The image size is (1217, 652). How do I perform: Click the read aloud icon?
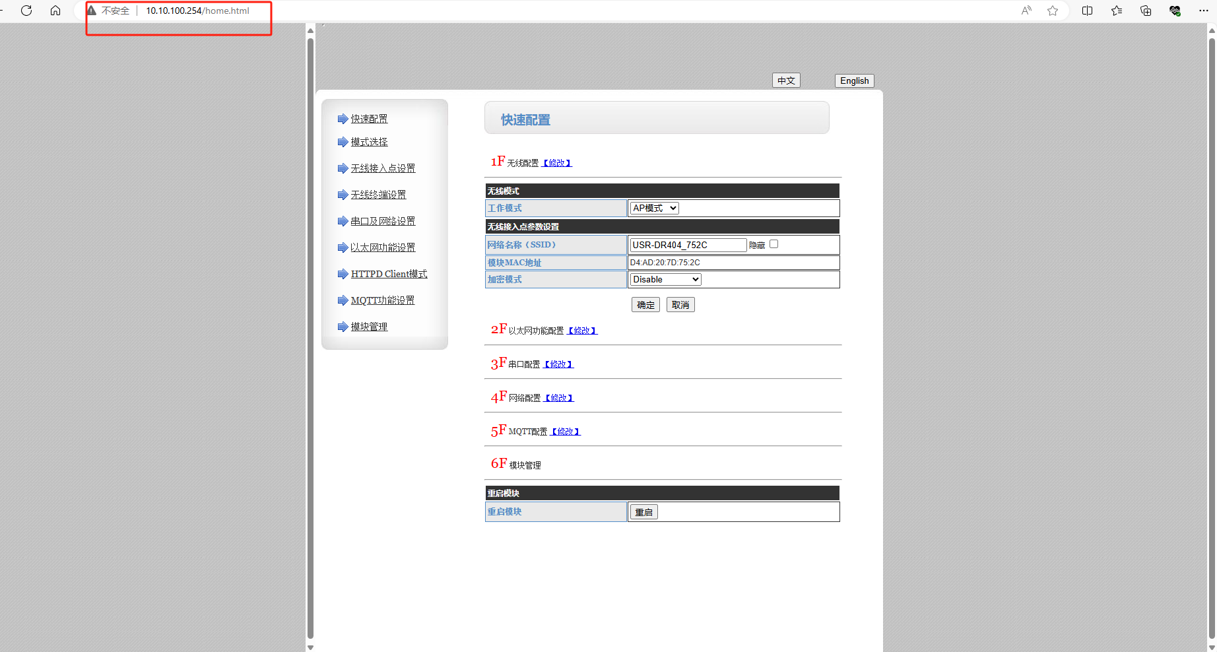coord(1026,11)
